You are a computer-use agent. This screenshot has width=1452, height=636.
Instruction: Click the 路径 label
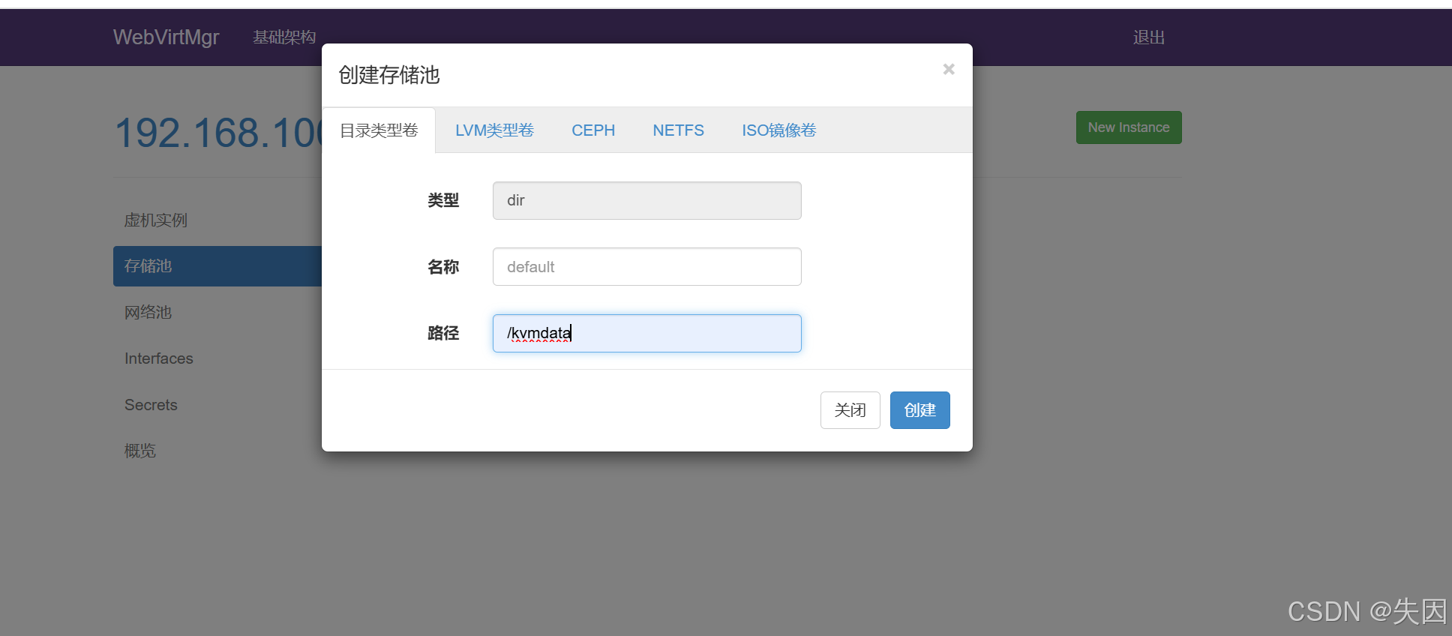tap(443, 333)
